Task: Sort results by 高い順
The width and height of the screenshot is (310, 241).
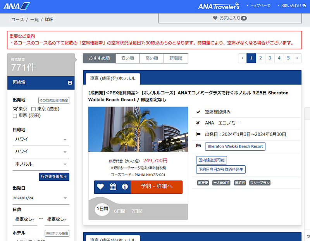Action: point(152,58)
